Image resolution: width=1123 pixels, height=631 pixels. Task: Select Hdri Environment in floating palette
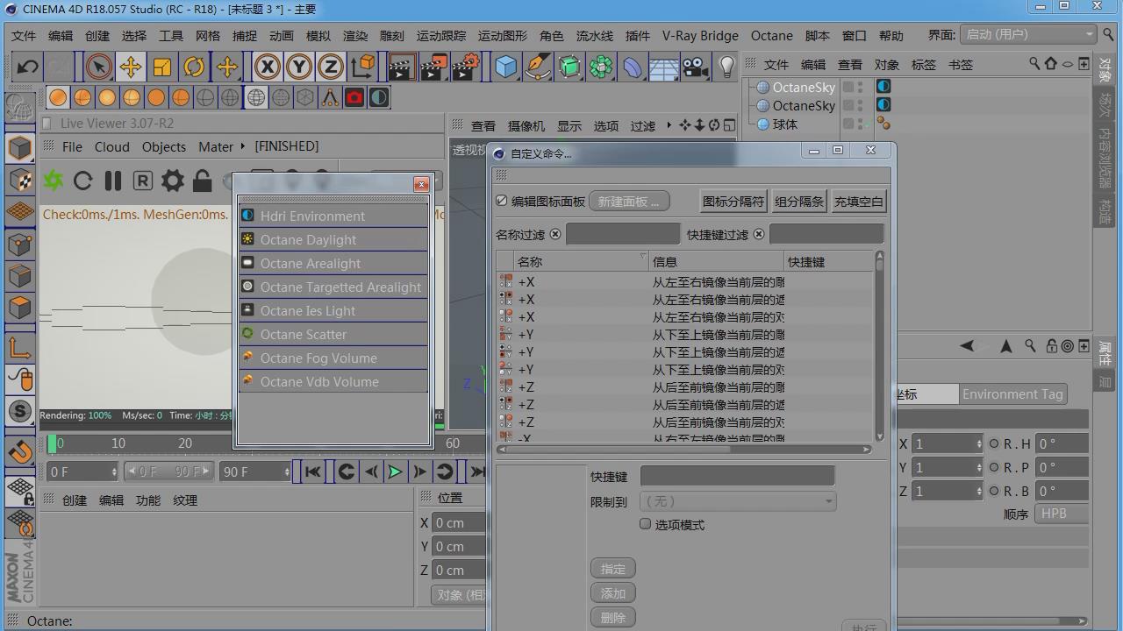click(333, 216)
